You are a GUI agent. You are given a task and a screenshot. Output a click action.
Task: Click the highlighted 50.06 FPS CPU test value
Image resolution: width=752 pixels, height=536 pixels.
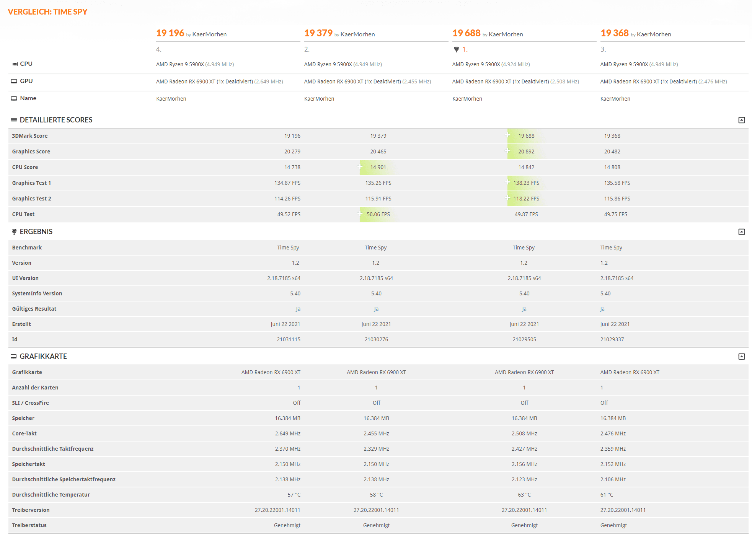[x=378, y=214]
